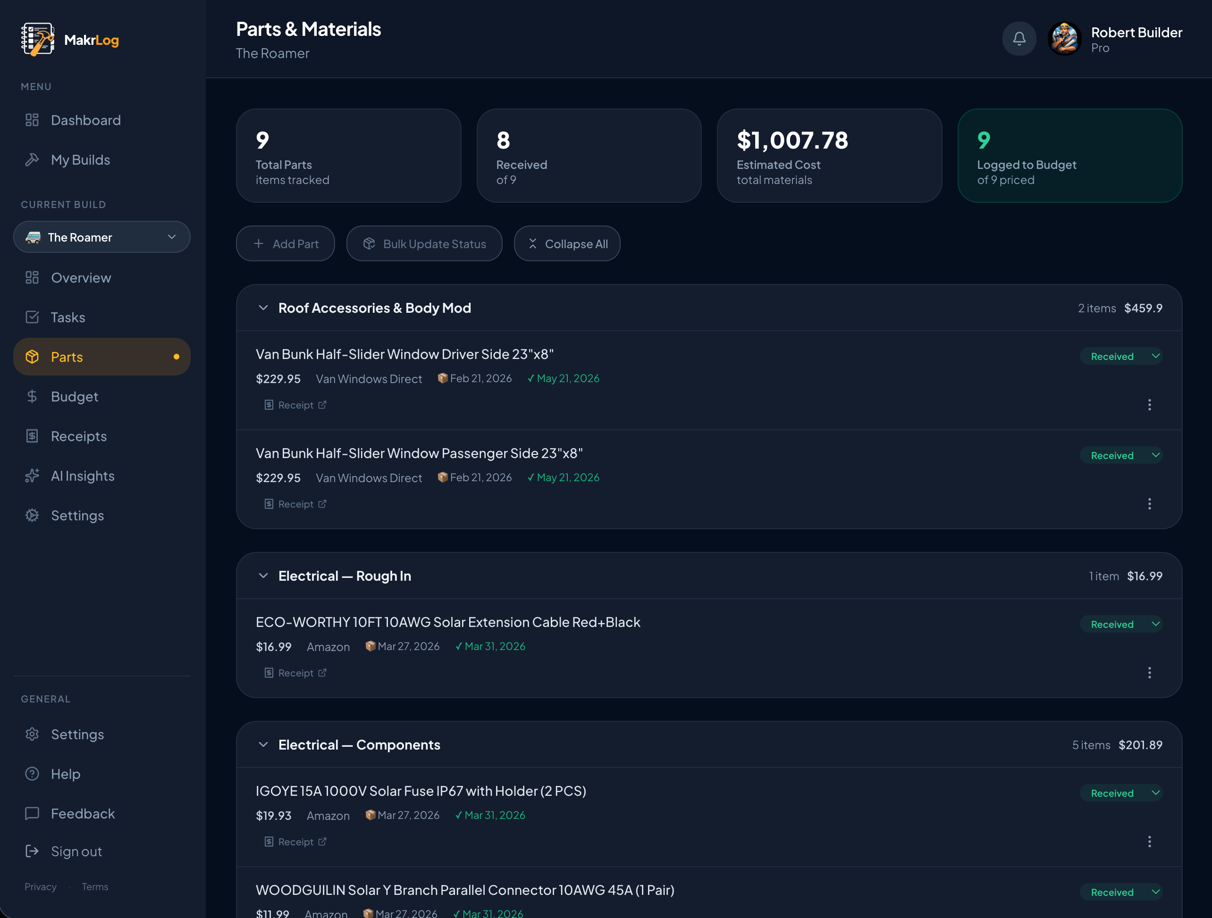
Task: Click Van Bunk Half-Slider Window Driver Side title
Action: coord(405,354)
